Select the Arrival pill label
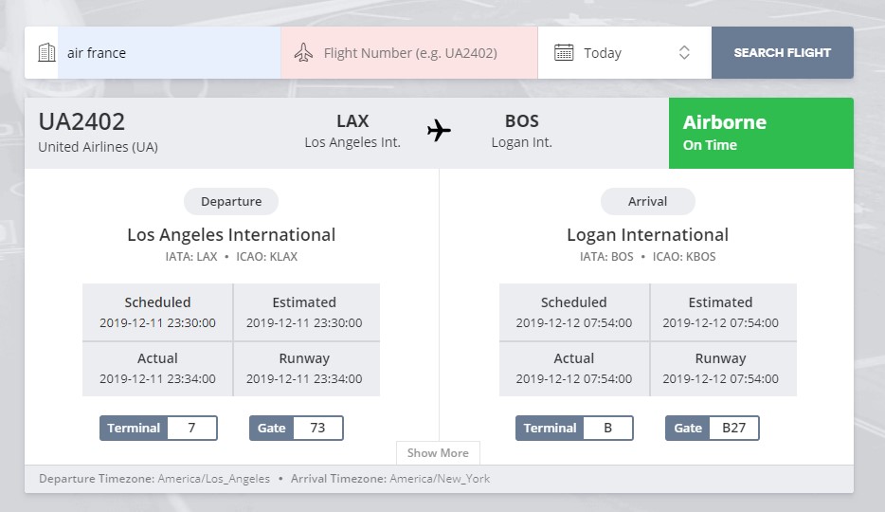Image resolution: width=885 pixels, height=512 pixels. coord(647,202)
